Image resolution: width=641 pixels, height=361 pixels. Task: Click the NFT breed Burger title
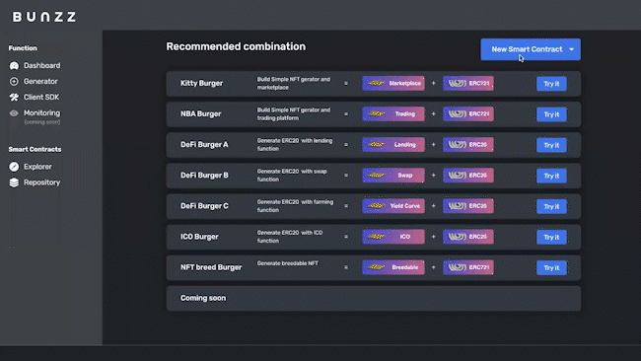211,267
